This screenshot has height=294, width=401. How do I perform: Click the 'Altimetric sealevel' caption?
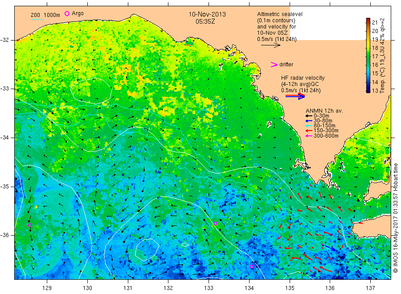click(x=279, y=14)
